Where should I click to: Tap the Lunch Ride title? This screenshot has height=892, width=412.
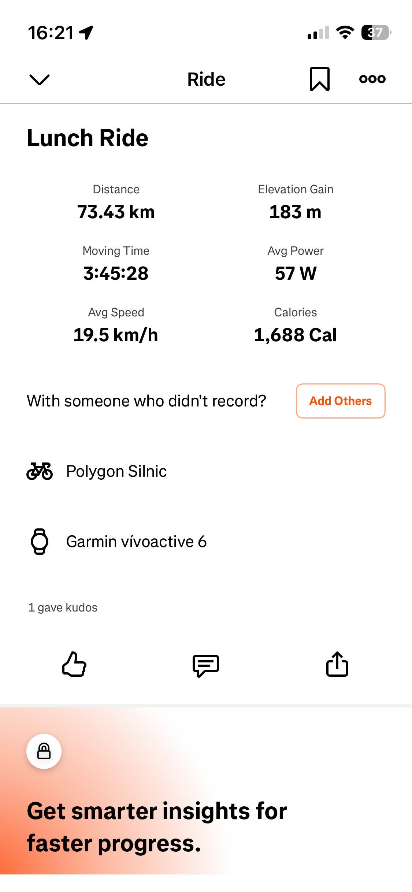[88, 138]
